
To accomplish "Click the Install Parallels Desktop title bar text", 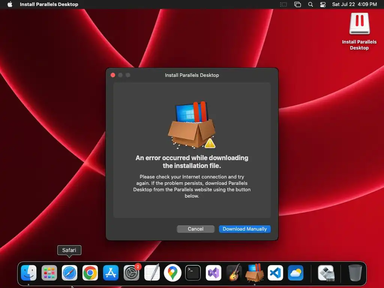I will pos(192,75).
